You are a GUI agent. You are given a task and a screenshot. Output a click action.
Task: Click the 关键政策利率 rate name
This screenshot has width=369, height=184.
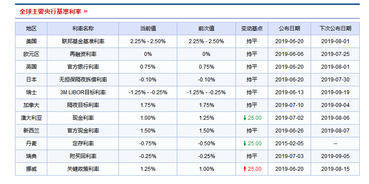tap(83, 169)
